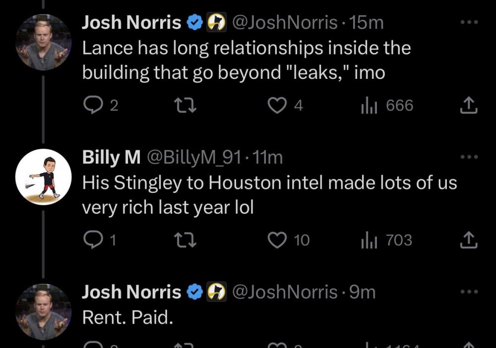Open more options on the 15m tweet

468,22
